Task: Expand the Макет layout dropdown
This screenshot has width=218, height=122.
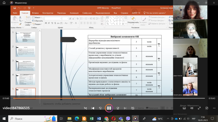Action: pyautogui.click(x=37, y=17)
